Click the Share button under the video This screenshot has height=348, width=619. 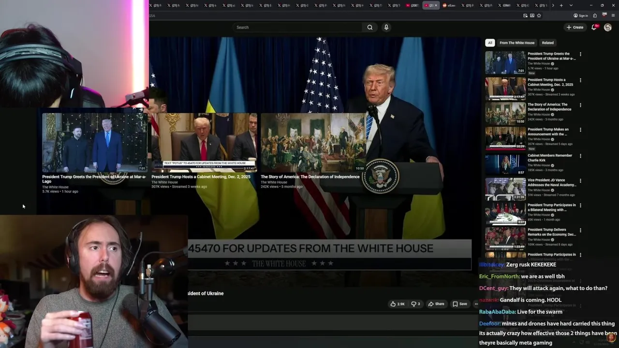436,304
